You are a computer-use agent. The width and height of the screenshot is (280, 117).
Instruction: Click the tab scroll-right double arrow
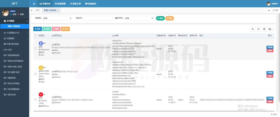[269, 10]
